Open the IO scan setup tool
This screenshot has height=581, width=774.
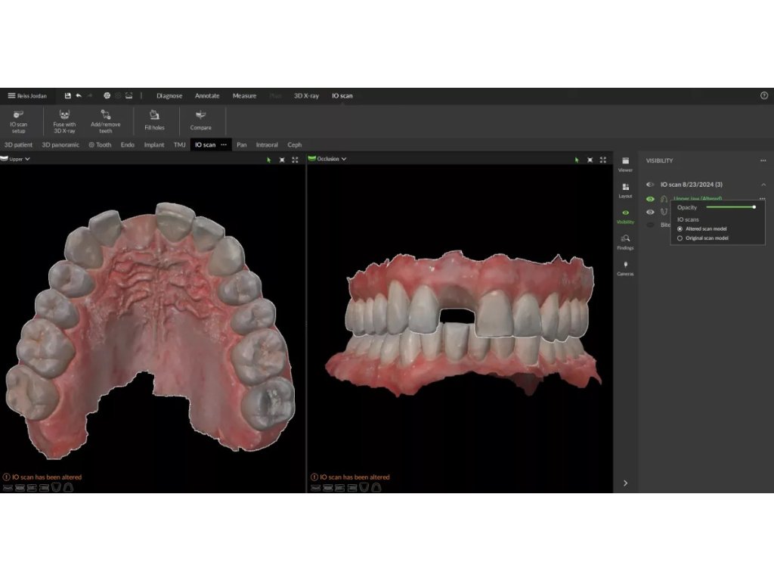(18, 120)
